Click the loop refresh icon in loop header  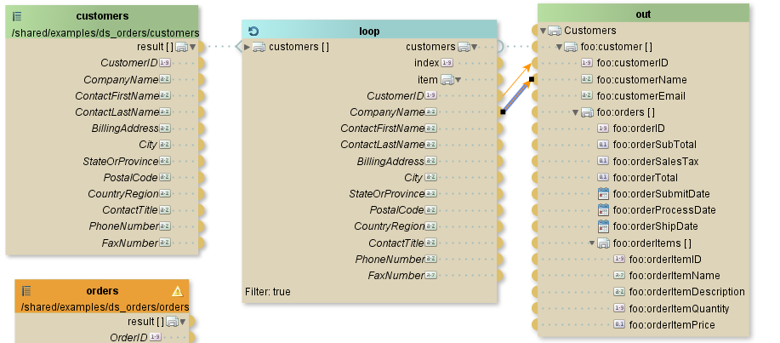click(x=253, y=31)
